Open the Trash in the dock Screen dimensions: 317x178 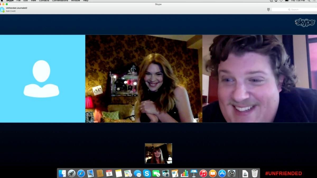(x=254, y=173)
